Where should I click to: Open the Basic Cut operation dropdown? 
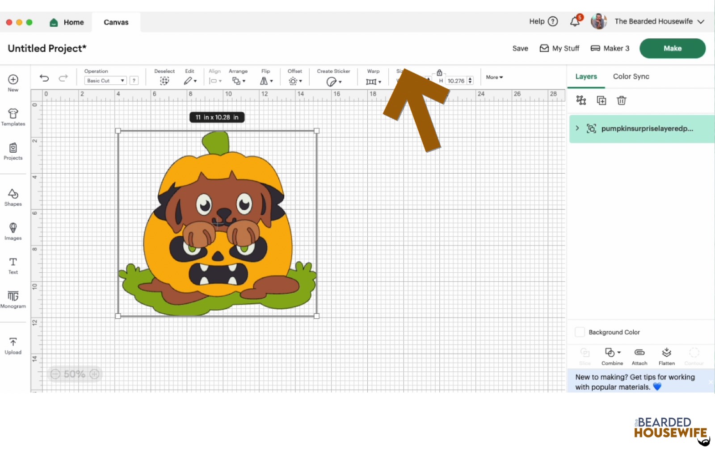[105, 80]
